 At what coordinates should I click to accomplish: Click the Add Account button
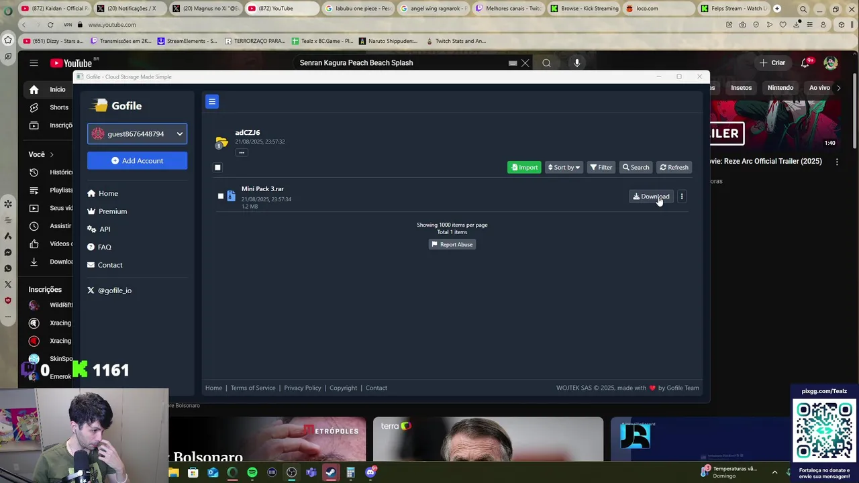coord(137,161)
